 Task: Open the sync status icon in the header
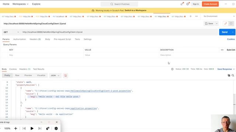pyautogui.click(x=182, y=4)
